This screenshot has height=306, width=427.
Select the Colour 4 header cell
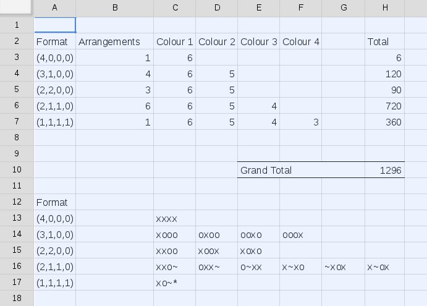[x=301, y=42]
